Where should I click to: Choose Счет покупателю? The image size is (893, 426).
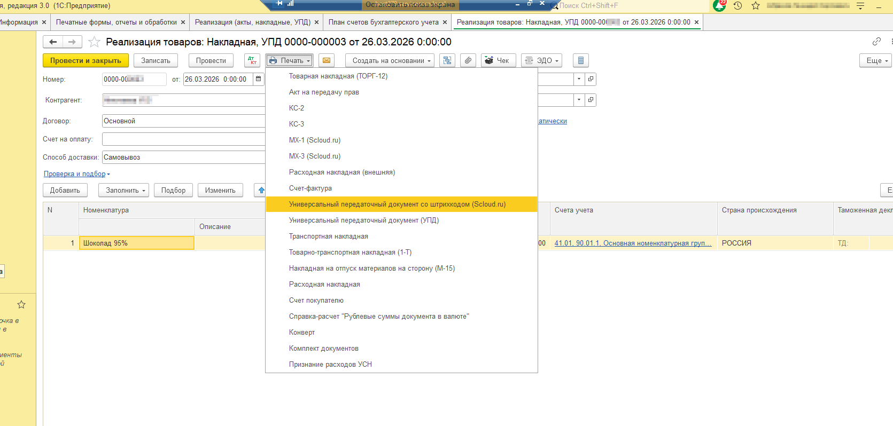tap(401, 301)
